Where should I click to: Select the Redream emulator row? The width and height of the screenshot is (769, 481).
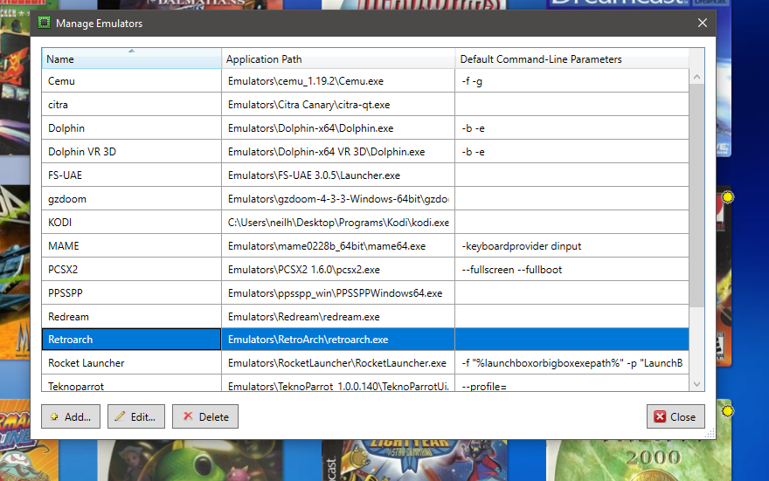365,316
